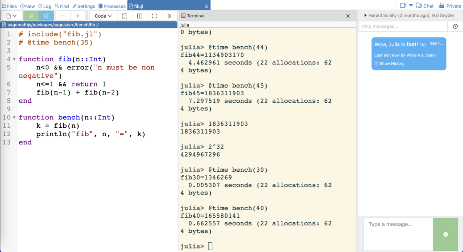Open the Files tab
Screen dimensions: 463x252
click(9, 6)
